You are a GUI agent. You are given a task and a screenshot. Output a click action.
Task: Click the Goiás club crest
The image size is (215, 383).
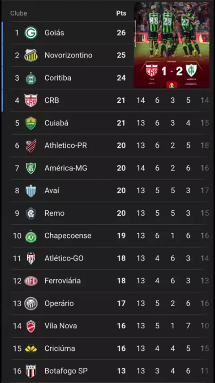click(x=31, y=33)
